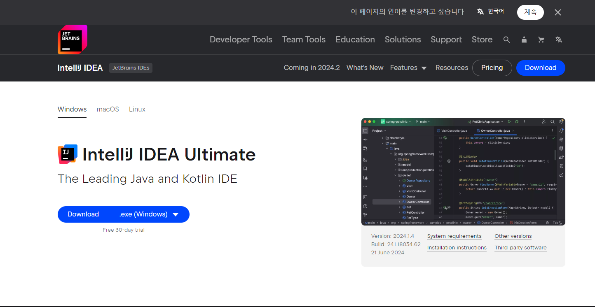Dismiss the language change banner
Viewport: 595px width, 307px height.
[x=558, y=12]
